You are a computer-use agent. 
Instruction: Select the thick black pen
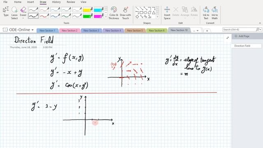point(33,16)
